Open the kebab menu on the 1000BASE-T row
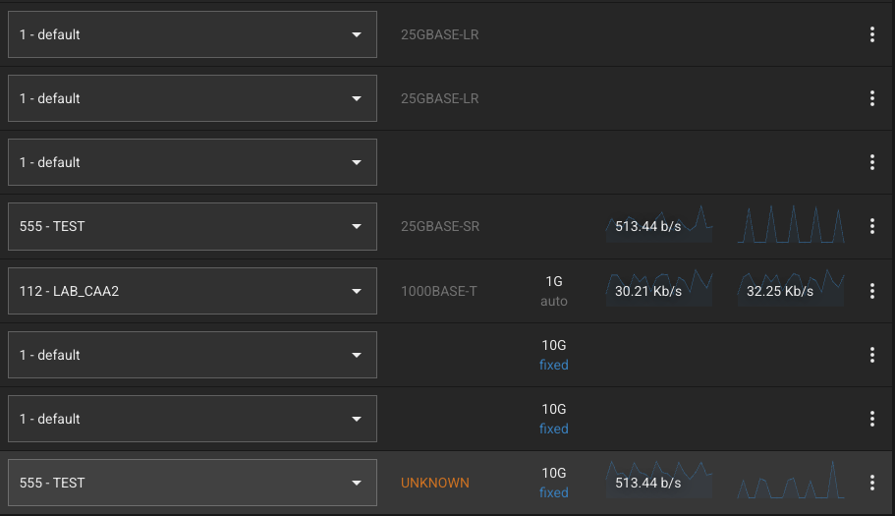Image resolution: width=895 pixels, height=516 pixels. [871, 291]
